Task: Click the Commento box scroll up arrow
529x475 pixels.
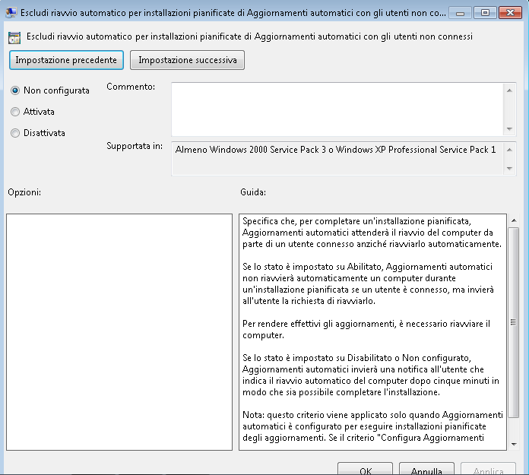Action: click(x=509, y=90)
